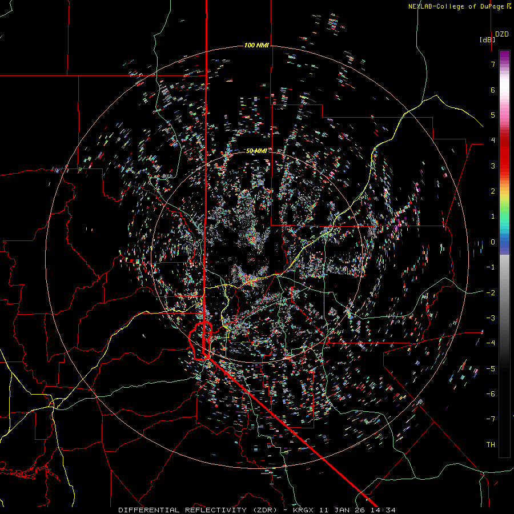Click the color scale label 7
The image size is (514, 514).
[x=493, y=64]
